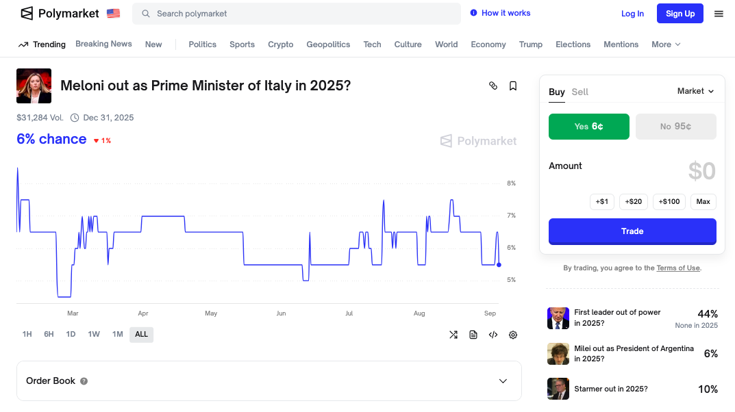Choose the No 95¢ outcome
735x412 pixels.
(675, 127)
